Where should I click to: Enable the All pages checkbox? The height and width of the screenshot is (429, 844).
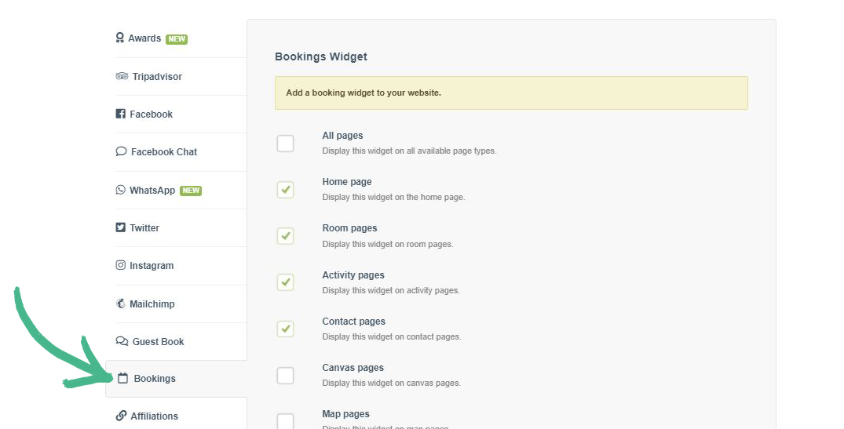(285, 144)
